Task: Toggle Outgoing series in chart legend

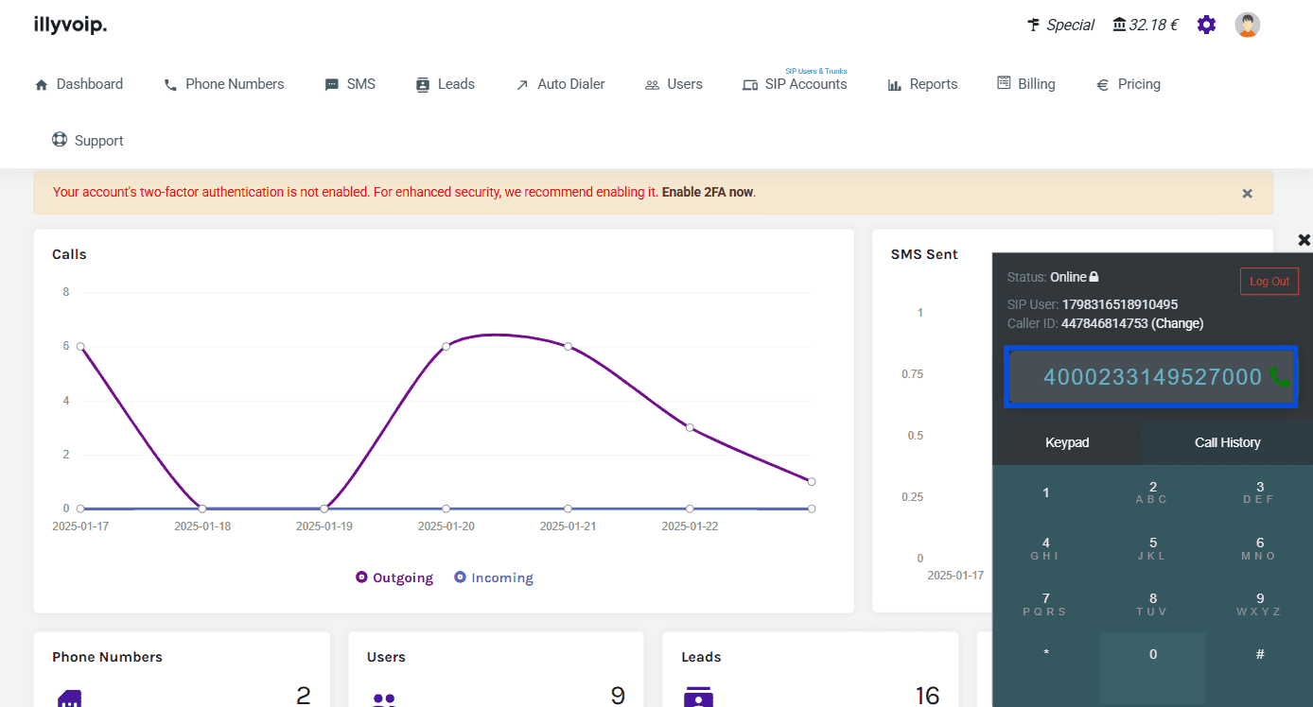Action: (x=394, y=578)
